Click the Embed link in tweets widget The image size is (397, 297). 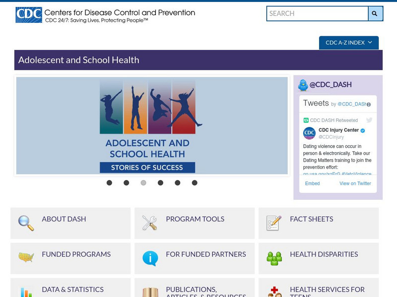point(312,183)
